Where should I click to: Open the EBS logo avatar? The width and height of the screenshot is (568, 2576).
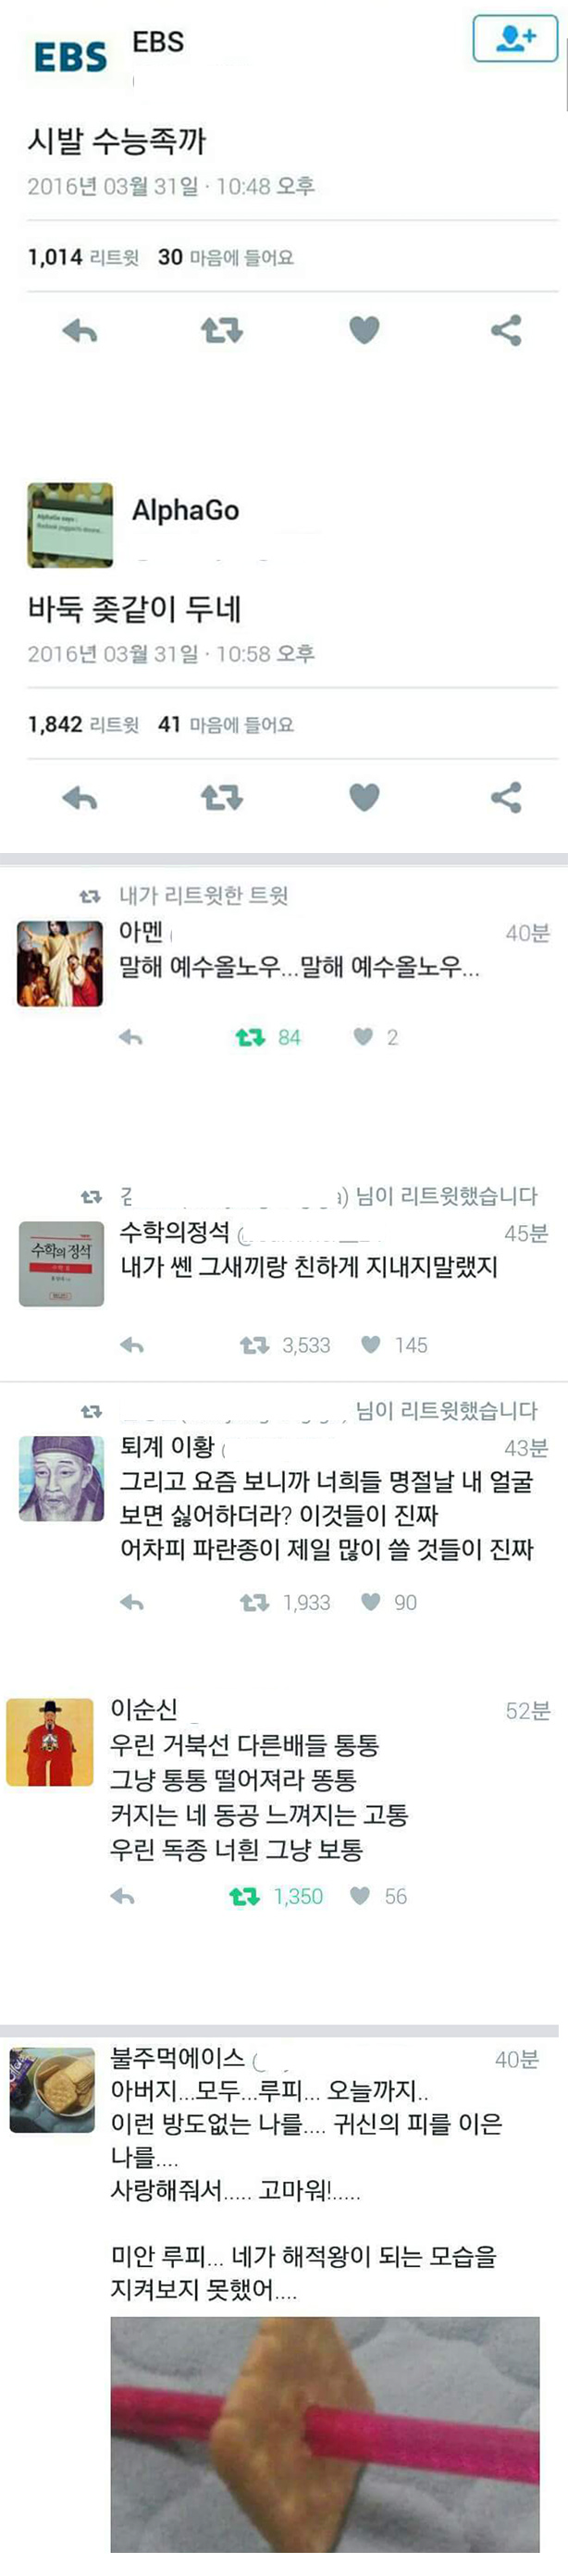[x=69, y=57]
